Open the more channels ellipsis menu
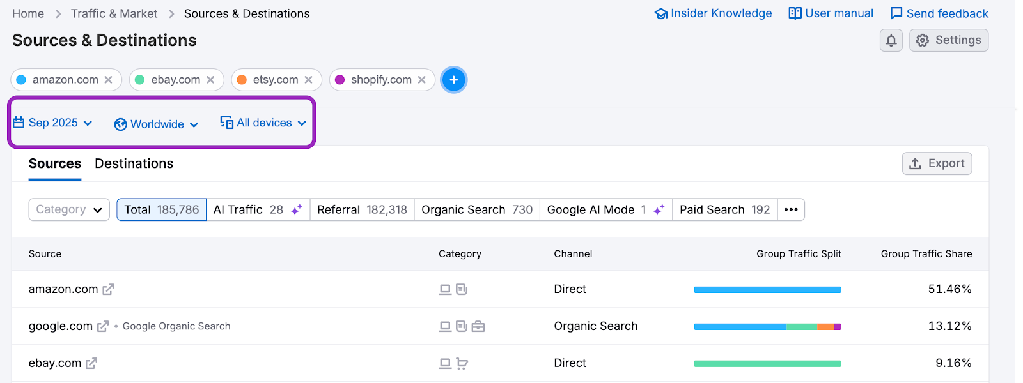The height and width of the screenshot is (383, 1023). [x=791, y=209]
